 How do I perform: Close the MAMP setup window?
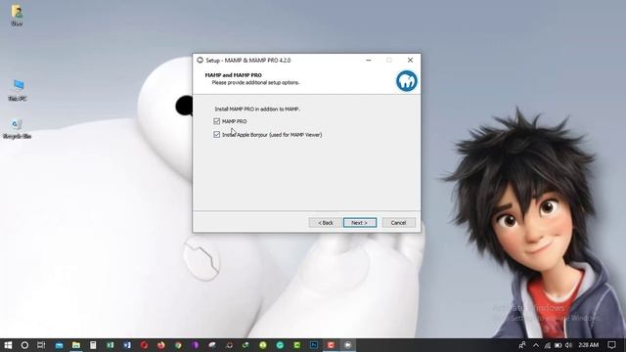pos(410,60)
